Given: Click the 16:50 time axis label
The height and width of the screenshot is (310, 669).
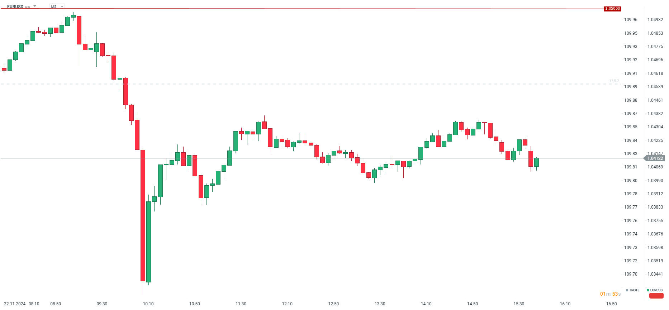Looking at the screenshot, I should pyautogui.click(x=611, y=304).
